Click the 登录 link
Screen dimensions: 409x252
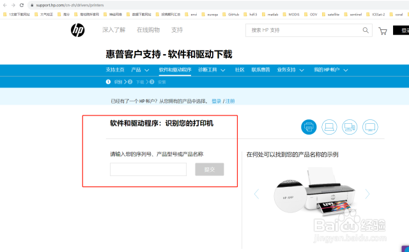(x=216, y=101)
